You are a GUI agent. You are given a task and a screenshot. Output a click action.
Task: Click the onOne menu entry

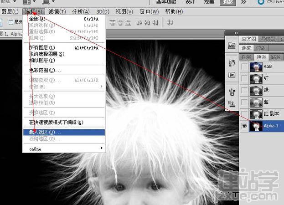pos(64,149)
